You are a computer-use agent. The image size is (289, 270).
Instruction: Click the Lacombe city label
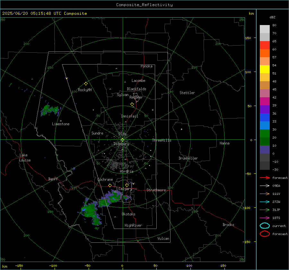[x=138, y=81]
